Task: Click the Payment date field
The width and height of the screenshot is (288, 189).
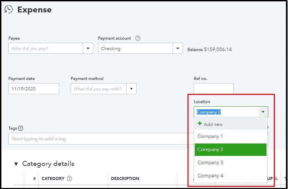Action: coord(34,89)
